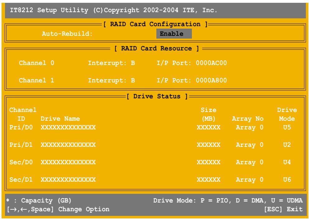The image size is (309, 219).
Task: Click the [ESC] Exit hint
Action: 283,209
